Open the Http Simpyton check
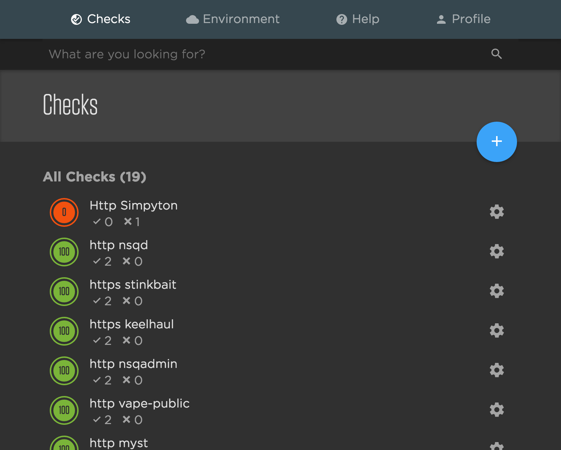The width and height of the screenshot is (561, 450). [133, 206]
